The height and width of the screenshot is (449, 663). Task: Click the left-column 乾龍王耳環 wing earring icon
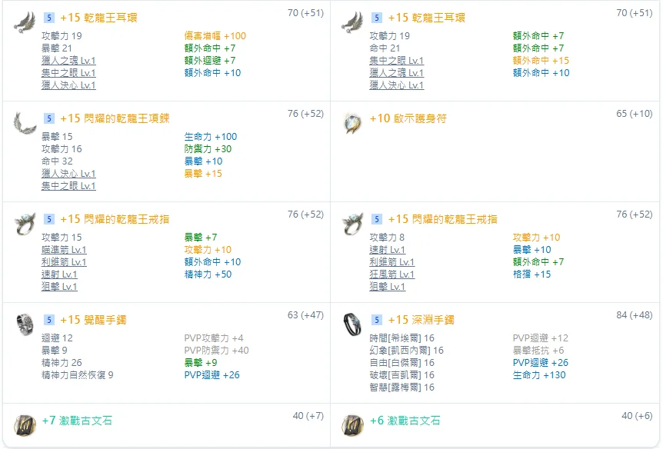click(x=25, y=22)
